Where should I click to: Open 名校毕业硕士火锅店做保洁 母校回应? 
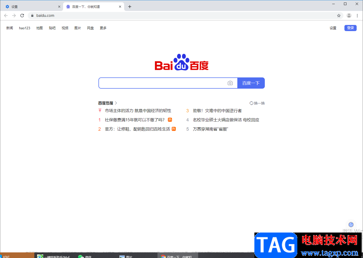coord(226,120)
